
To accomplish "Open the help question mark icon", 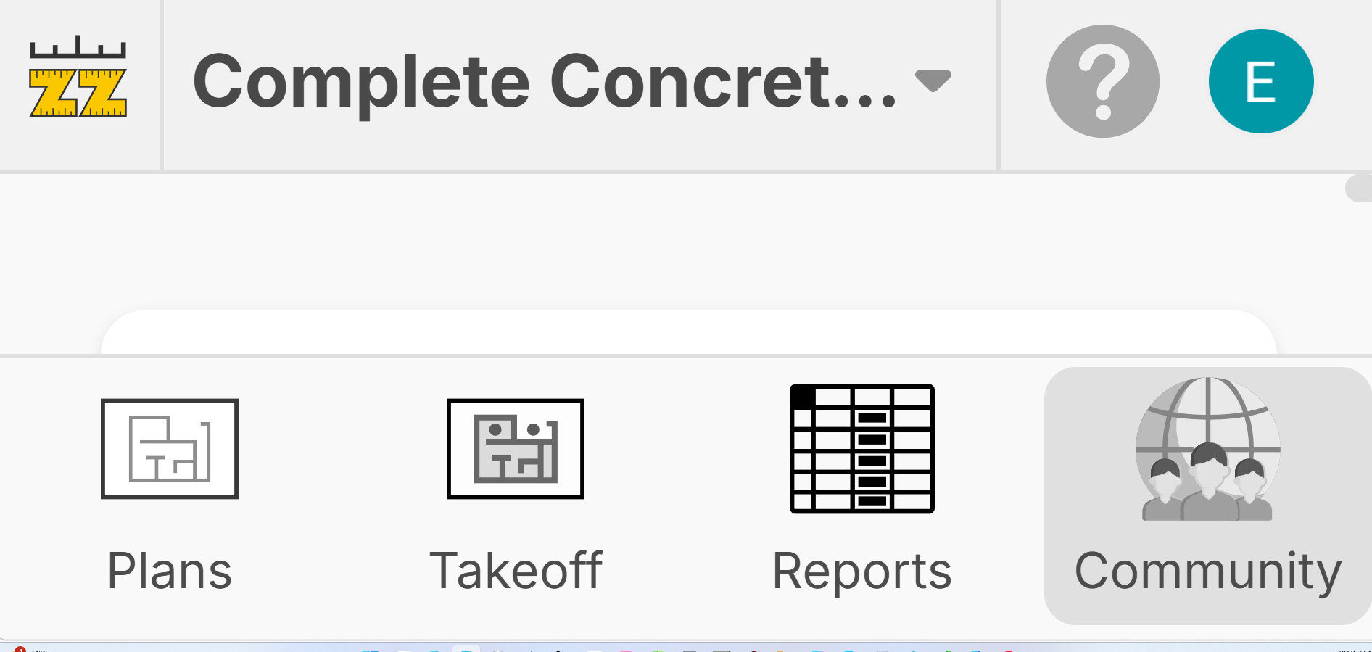I will pyautogui.click(x=1102, y=81).
